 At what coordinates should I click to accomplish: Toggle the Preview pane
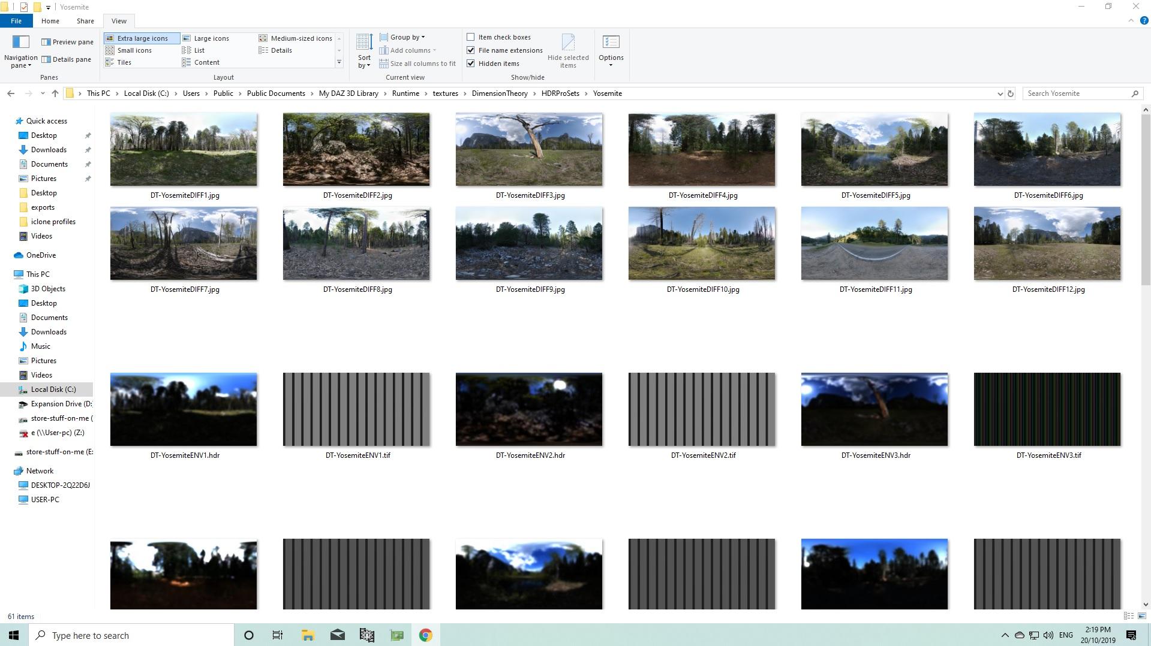(67, 42)
